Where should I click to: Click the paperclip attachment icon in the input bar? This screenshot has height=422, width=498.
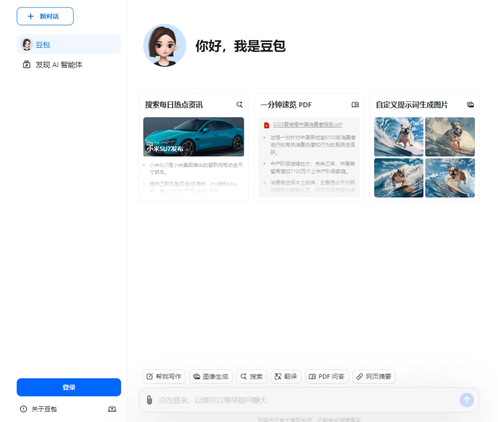[x=148, y=400]
